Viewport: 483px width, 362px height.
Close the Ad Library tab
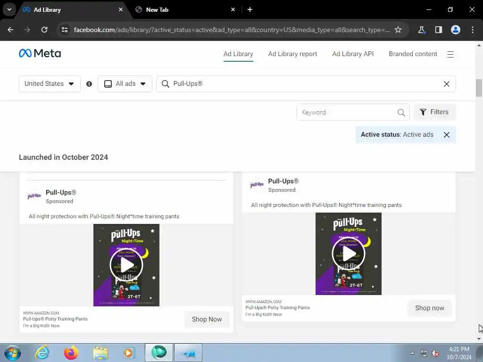121,9
